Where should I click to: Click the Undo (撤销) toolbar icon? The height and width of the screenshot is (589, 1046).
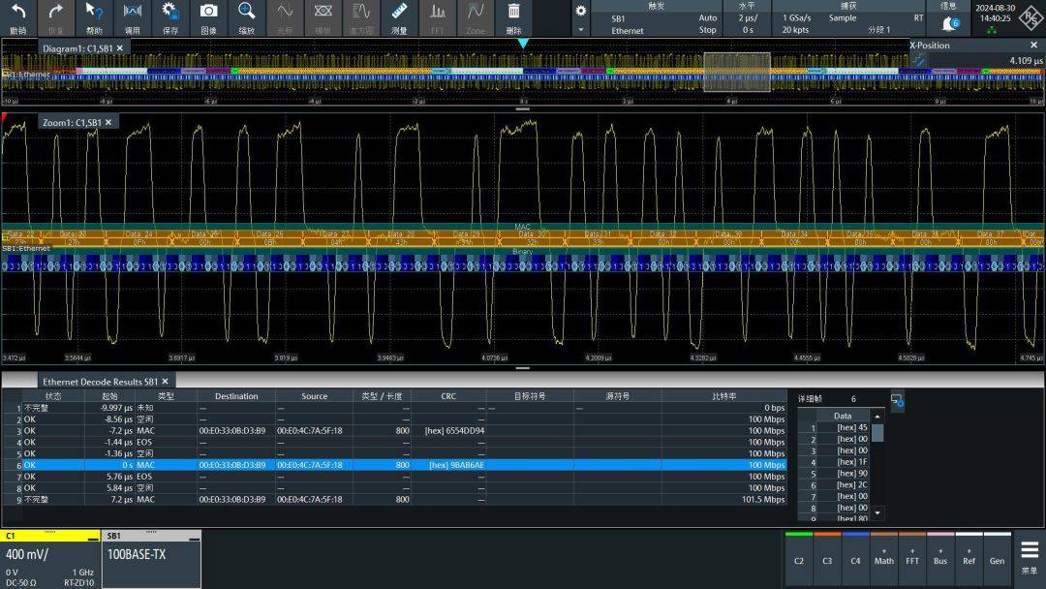click(17, 16)
